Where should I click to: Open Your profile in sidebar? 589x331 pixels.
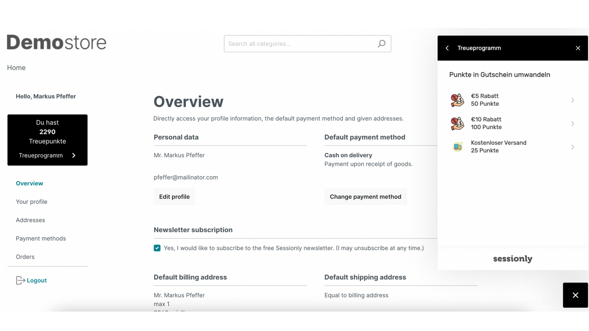(31, 202)
